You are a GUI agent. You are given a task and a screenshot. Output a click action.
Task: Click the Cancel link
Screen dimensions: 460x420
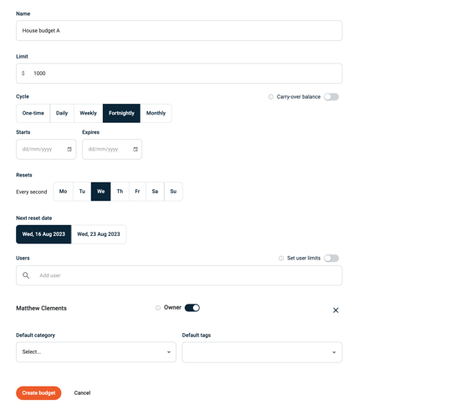(82, 393)
